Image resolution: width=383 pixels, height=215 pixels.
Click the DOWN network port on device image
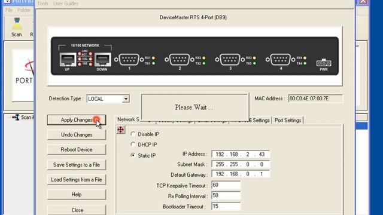[102, 60]
